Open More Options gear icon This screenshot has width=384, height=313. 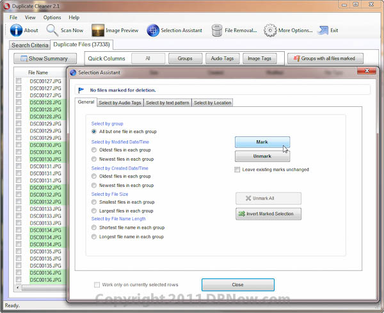(270, 30)
